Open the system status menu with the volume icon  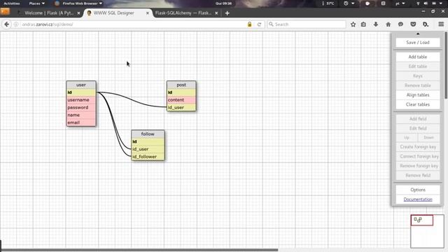[x=426, y=3]
